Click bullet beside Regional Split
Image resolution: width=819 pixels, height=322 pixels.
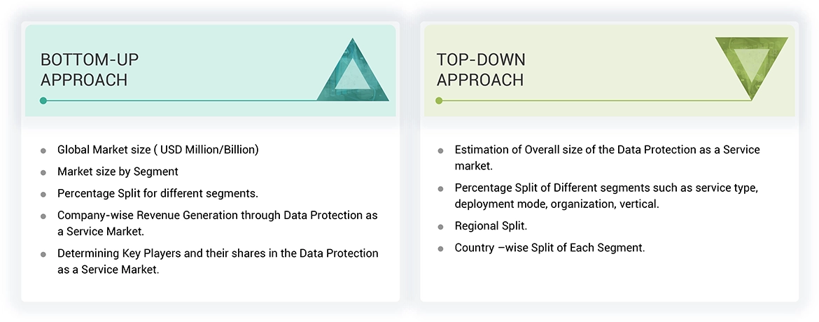(x=440, y=227)
